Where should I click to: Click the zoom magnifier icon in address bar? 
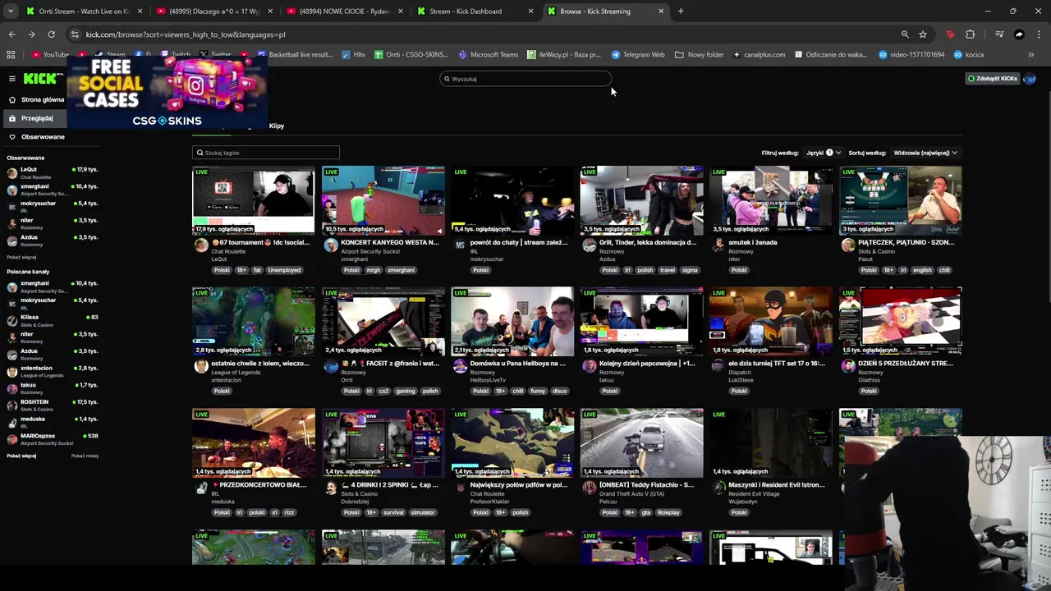[x=905, y=34]
